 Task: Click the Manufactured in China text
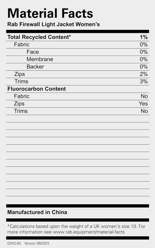pos(37,212)
